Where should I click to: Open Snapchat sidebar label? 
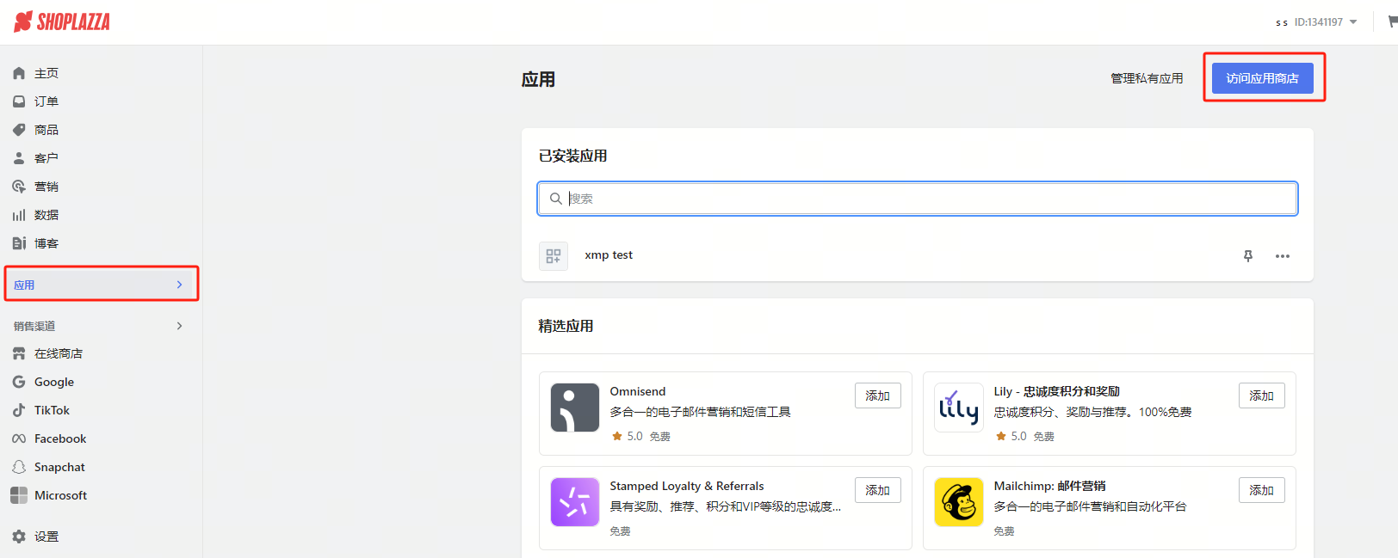59,467
